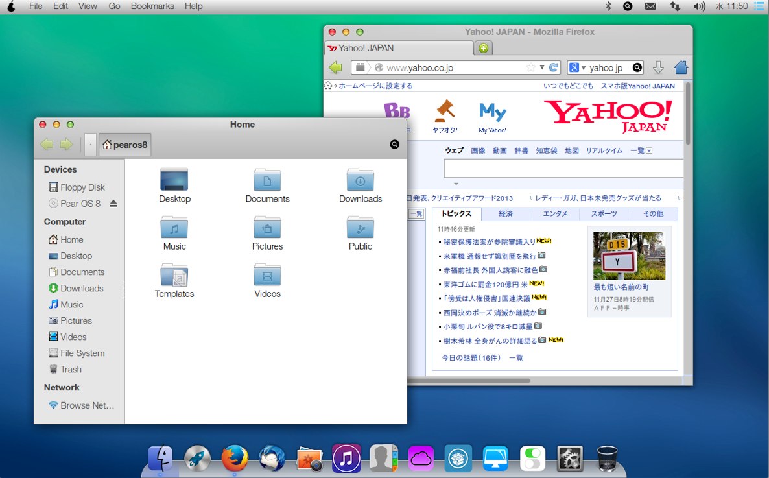
Task: Open the volume menu bar control
Action: coord(699,6)
